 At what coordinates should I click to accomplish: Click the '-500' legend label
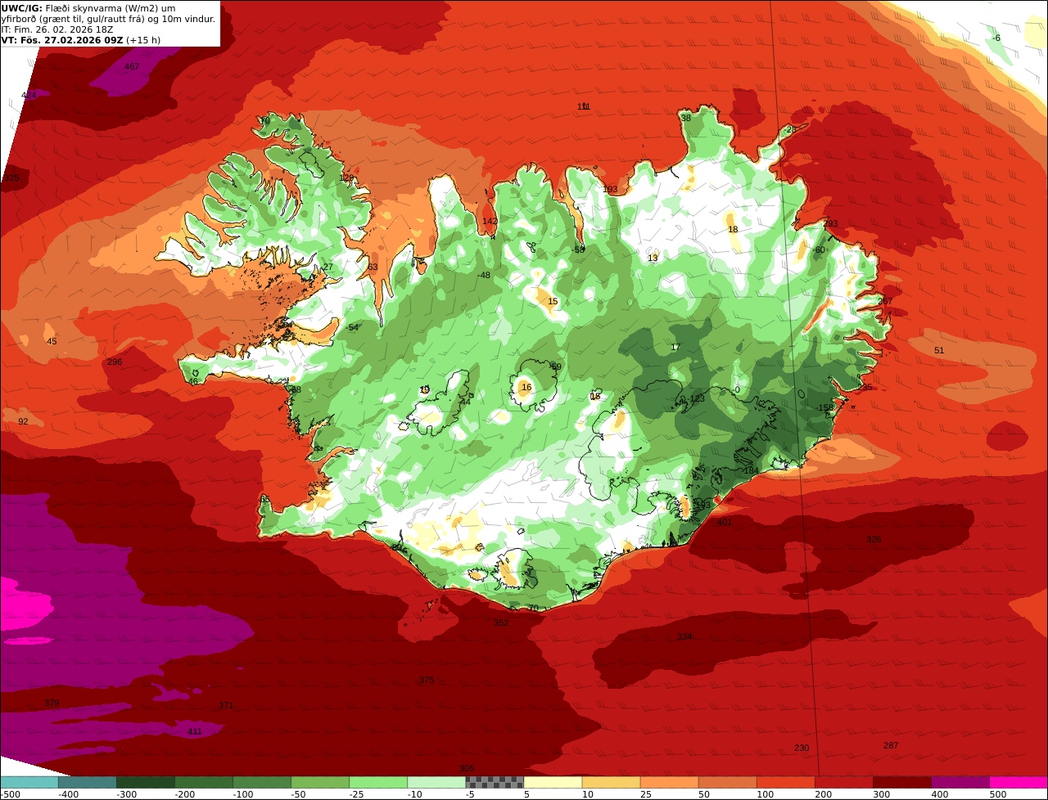[x=10, y=793]
